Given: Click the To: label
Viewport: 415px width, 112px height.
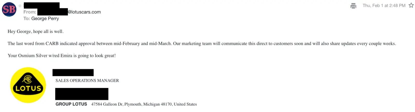Looking at the screenshot, I should (26, 18).
